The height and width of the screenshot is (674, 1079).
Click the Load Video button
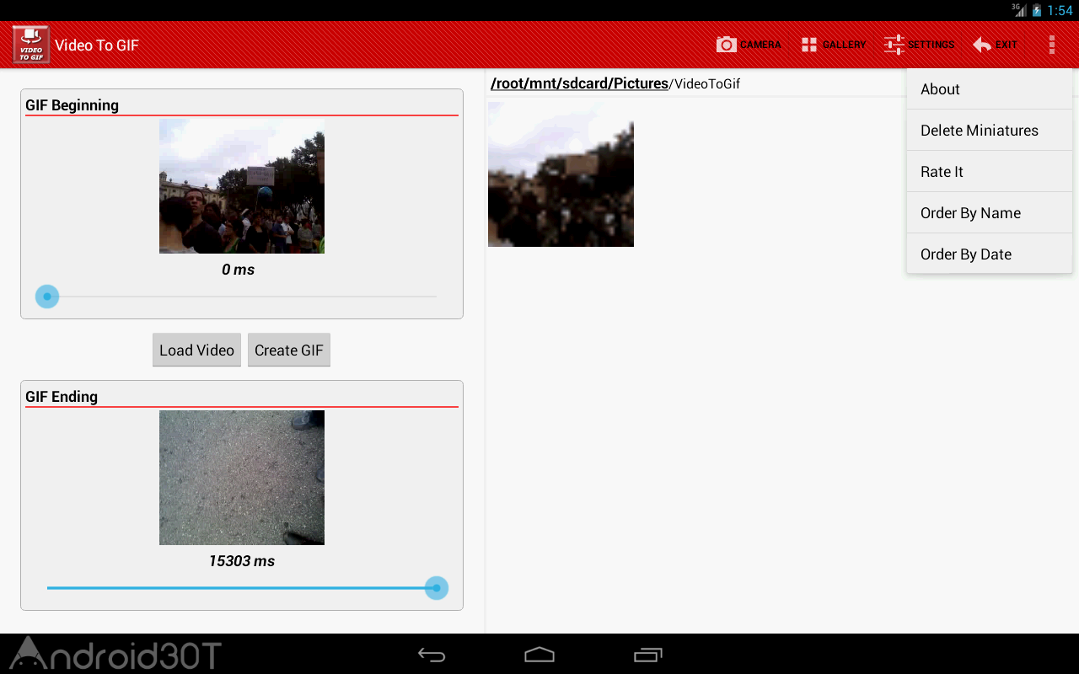pyautogui.click(x=196, y=350)
